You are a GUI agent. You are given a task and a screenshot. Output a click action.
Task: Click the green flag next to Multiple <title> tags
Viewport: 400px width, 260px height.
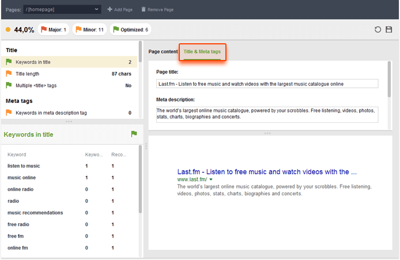pyautogui.click(x=9, y=85)
